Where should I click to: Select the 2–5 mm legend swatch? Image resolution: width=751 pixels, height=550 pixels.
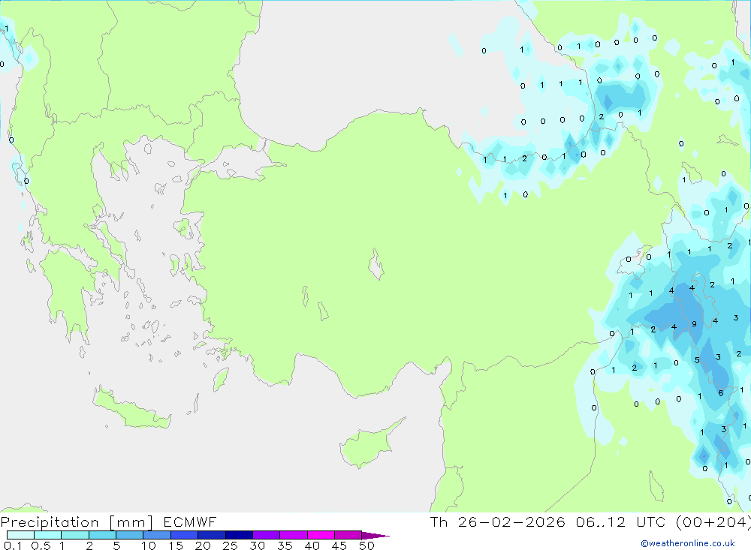tap(102, 535)
